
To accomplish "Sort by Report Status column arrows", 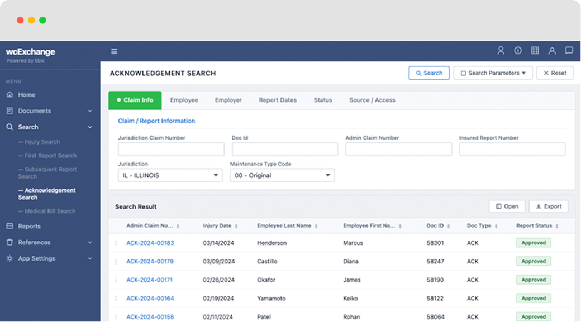I will coord(557,226).
